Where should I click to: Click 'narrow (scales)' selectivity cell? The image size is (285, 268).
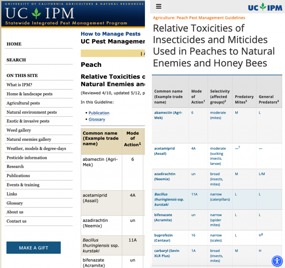click(216, 238)
